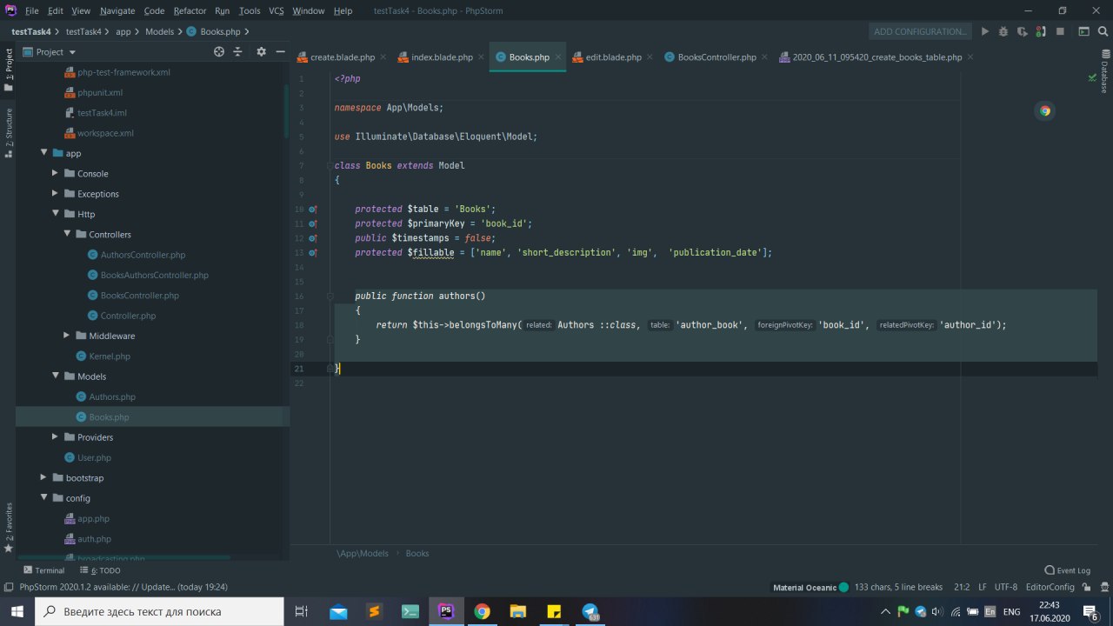The width and height of the screenshot is (1113, 626).
Task: Collapse the app folder
Action: [44, 153]
